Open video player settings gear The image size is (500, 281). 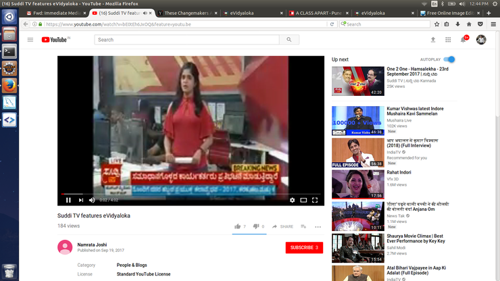[x=292, y=200]
